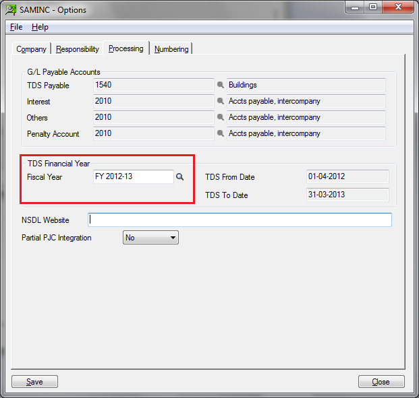The image size is (419, 398).
Task: Open finder for TDS Payable account
Action: coord(221,85)
